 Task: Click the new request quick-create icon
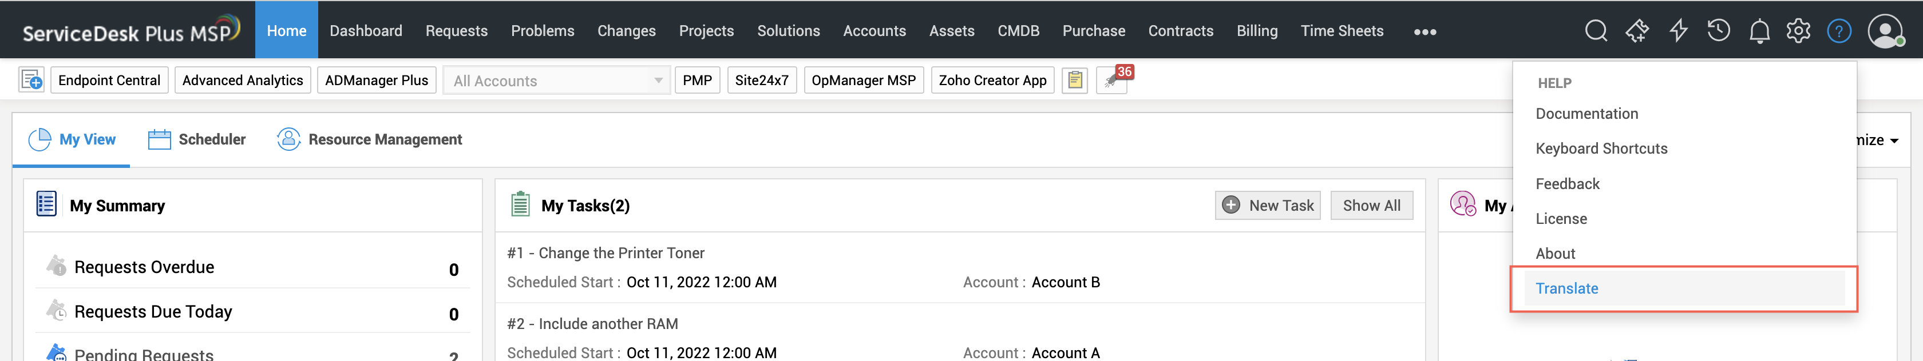point(31,79)
